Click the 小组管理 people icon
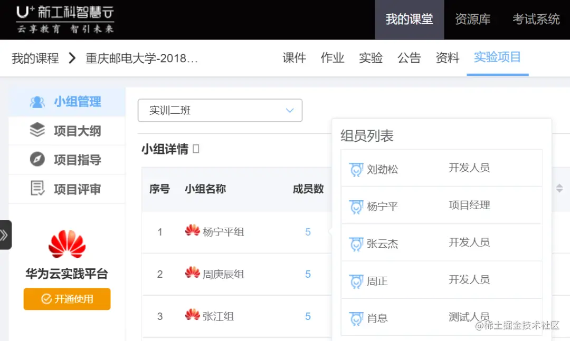570x341 pixels. click(37, 102)
